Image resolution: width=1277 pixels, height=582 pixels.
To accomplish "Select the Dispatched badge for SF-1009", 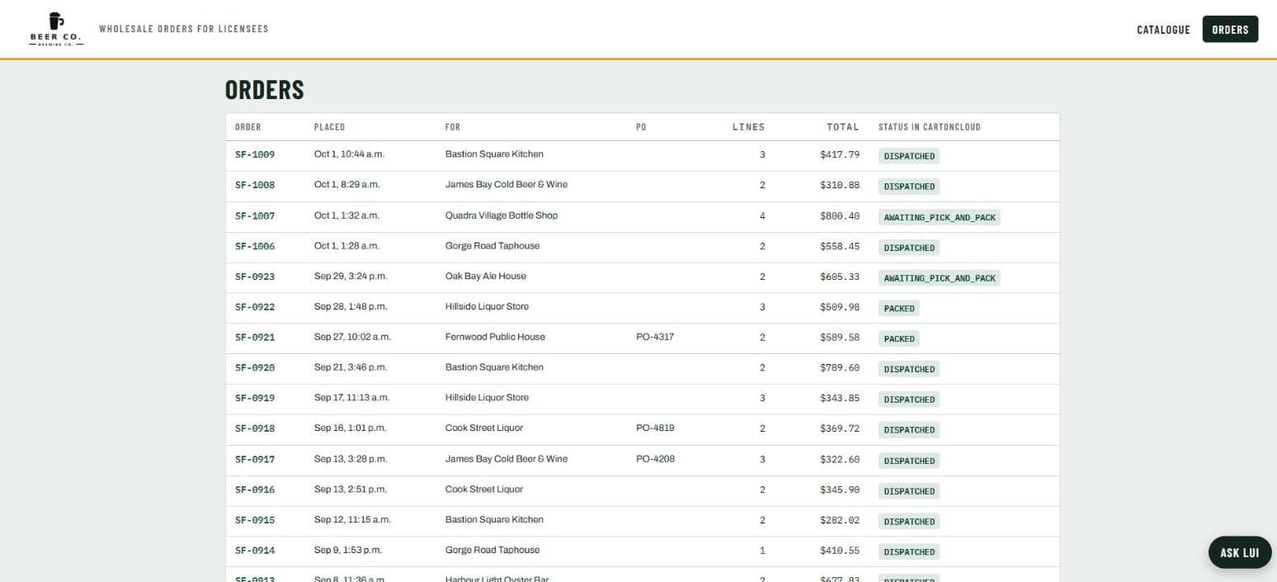I will 909,156.
